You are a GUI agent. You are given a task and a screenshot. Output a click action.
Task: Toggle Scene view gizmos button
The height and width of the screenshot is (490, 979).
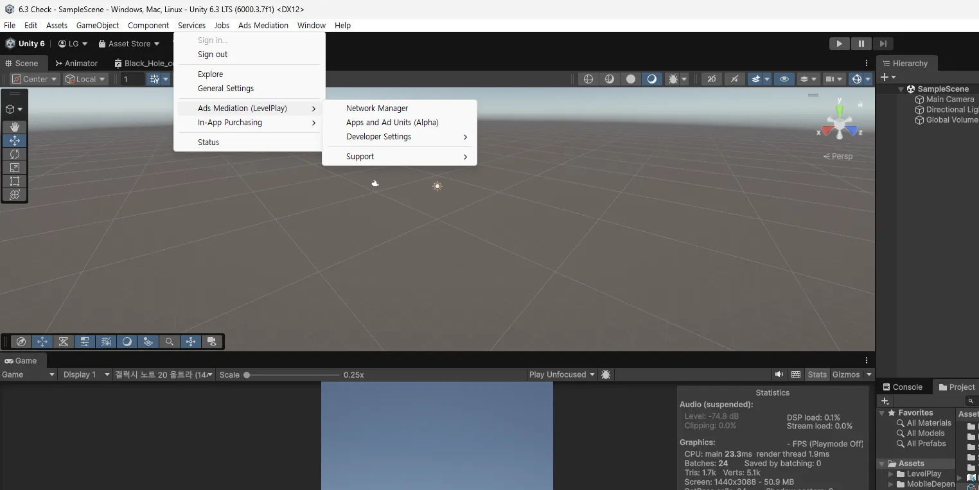856,79
